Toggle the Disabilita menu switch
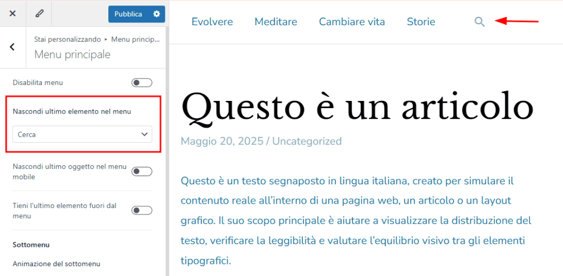 pyautogui.click(x=142, y=83)
